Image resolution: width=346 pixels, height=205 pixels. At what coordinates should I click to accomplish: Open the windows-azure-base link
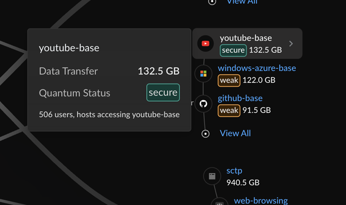[x=257, y=68]
